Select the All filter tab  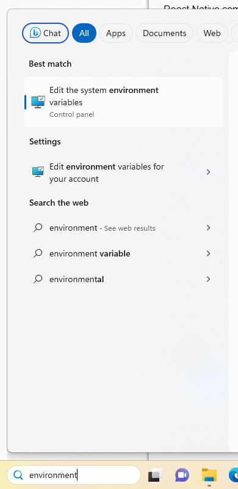click(x=84, y=33)
